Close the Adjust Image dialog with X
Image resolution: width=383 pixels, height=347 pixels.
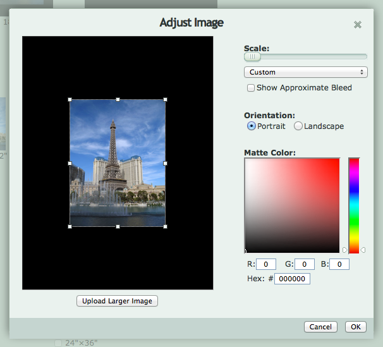point(358,25)
